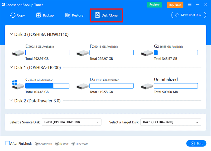Click the C: drive usage bar

tap(47, 86)
